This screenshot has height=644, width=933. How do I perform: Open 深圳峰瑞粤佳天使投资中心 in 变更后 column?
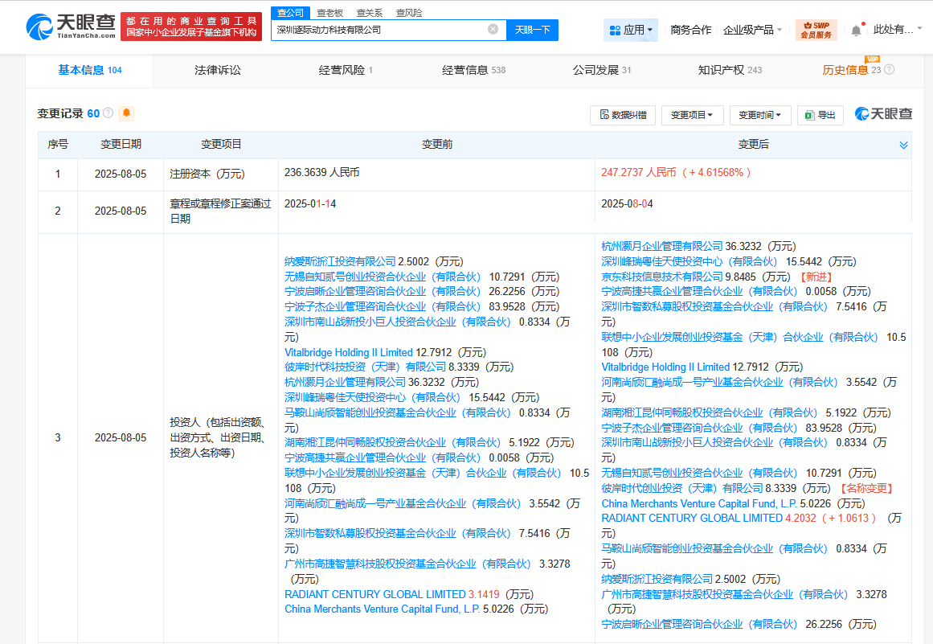pyautogui.click(x=689, y=261)
